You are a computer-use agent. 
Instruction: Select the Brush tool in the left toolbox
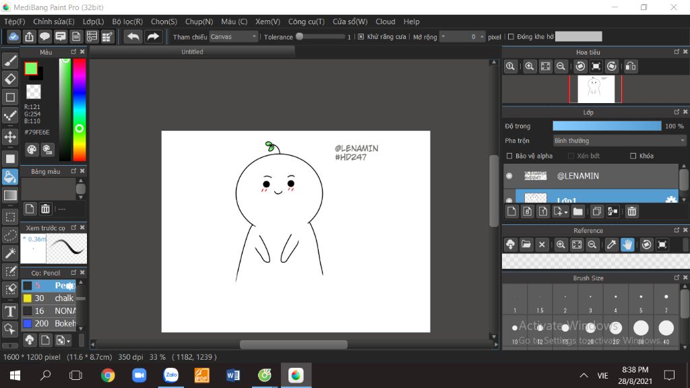point(10,61)
